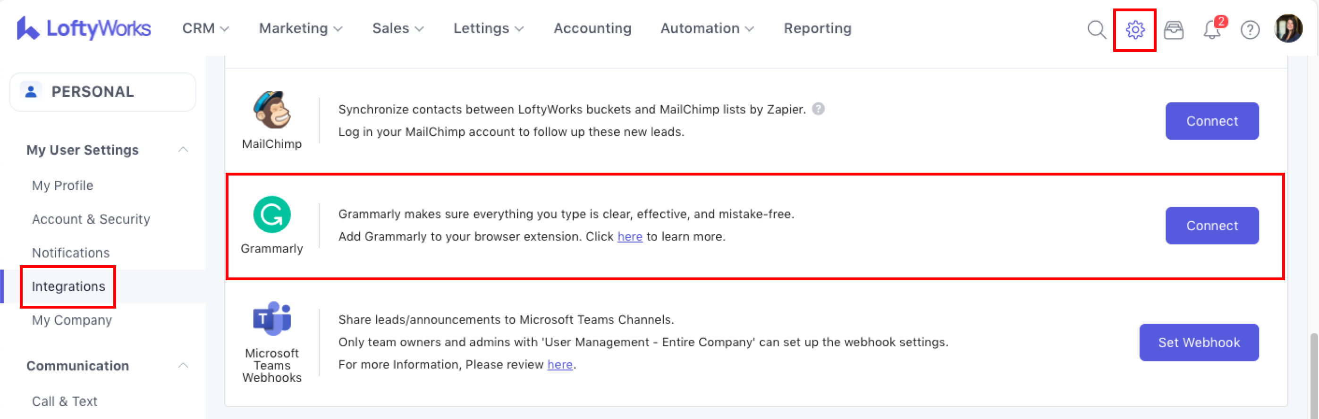This screenshot has height=419, width=1319.
Task: Open the Accounting menu
Action: pyautogui.click(x=592, y=29)
